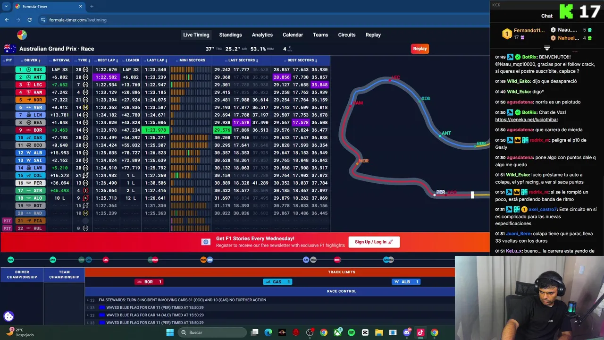The width and height of the screenshot is (604, 340).
Task: Click the Windows Buscar search box
Action: pos(212,332)
